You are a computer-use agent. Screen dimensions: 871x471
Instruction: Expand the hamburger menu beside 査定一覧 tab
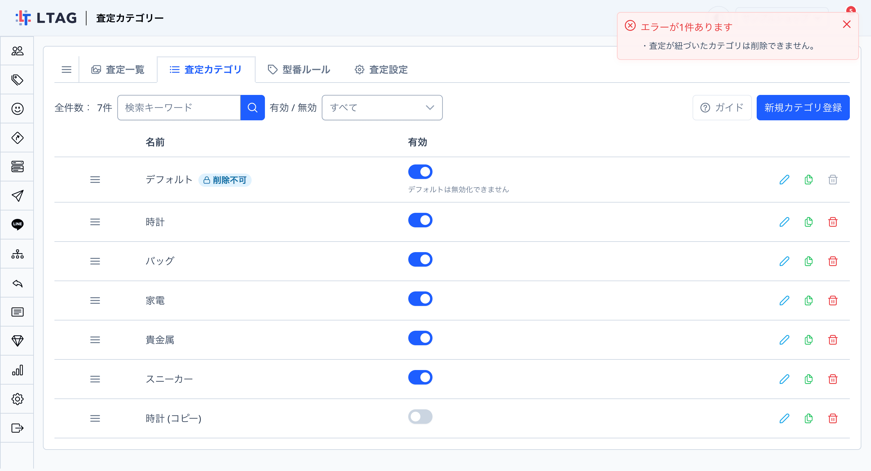pyautogui.click(x=66, y=70)
